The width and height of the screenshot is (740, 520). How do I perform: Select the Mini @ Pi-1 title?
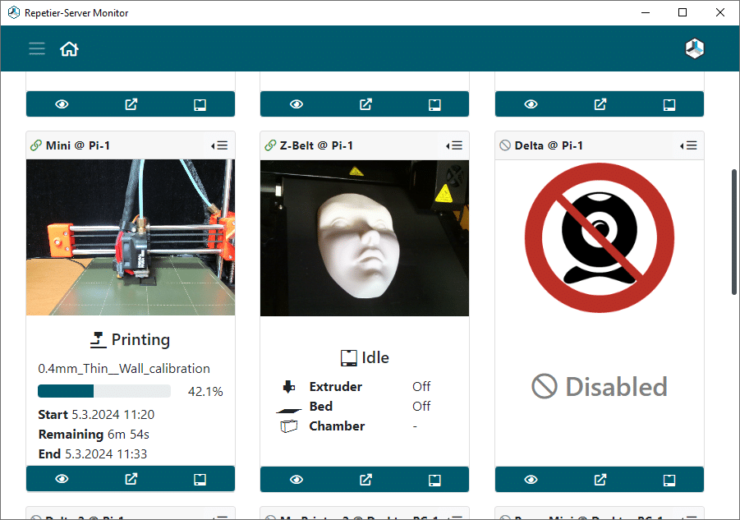[x=78, y=145]
